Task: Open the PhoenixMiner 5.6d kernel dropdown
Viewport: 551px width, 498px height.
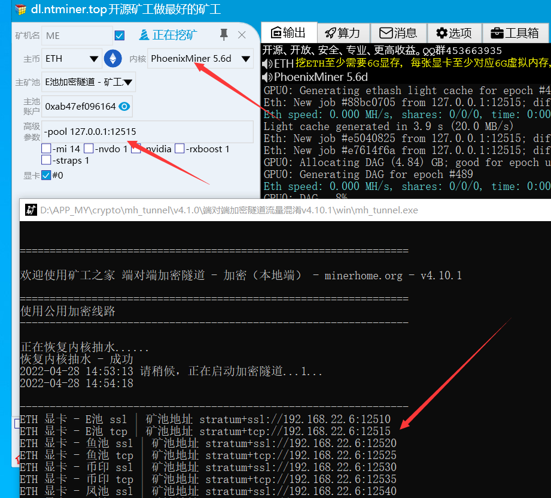Action: tap(200, 58)
